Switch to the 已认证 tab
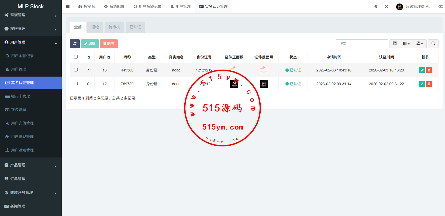 (135, 27)
